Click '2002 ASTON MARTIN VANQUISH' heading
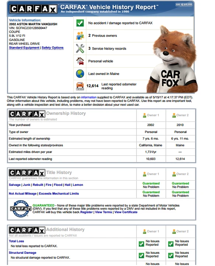This screenshot has height=266, width=215. [33, 24]
